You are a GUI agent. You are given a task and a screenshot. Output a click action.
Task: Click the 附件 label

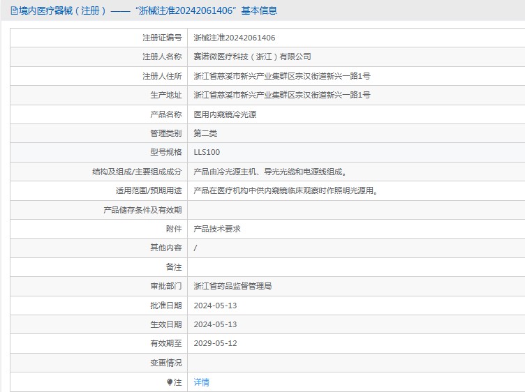point(174,229)
